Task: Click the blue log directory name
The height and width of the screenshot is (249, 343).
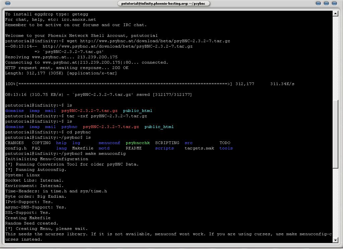Action: point(76,143)
